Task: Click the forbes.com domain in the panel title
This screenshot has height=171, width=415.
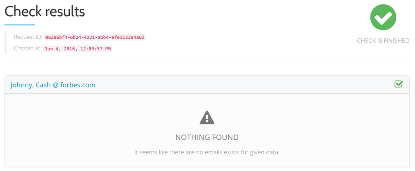Action: [x=78, y=85]
